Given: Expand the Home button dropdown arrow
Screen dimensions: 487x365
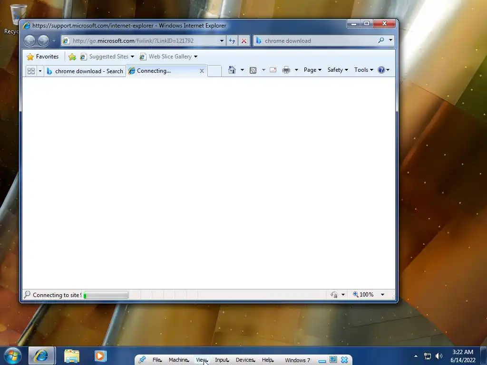Looking at the screenshot, I should pos(242,70).
